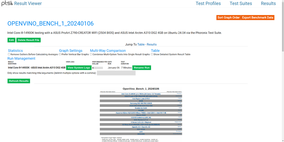Go to Test Profiles page
The height and width of the screenshot is (142, 284).
pyautogui.click(x=208, y=4)
